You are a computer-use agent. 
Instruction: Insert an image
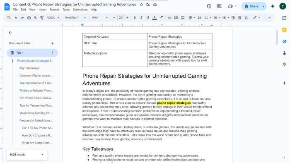183,17
